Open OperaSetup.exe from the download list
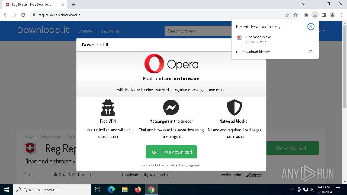Viewport: 347px width, 195px height. point(258,37)
